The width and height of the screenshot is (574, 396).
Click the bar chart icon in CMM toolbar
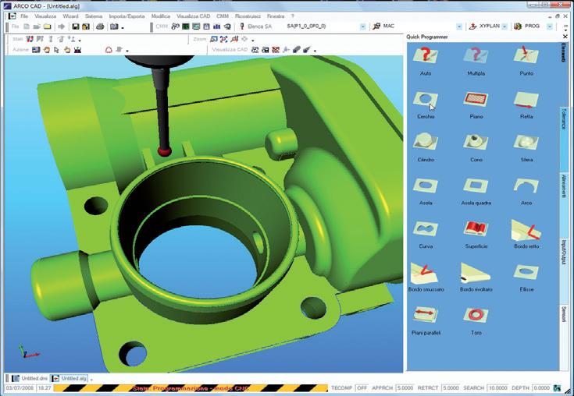tap(217, 27)
